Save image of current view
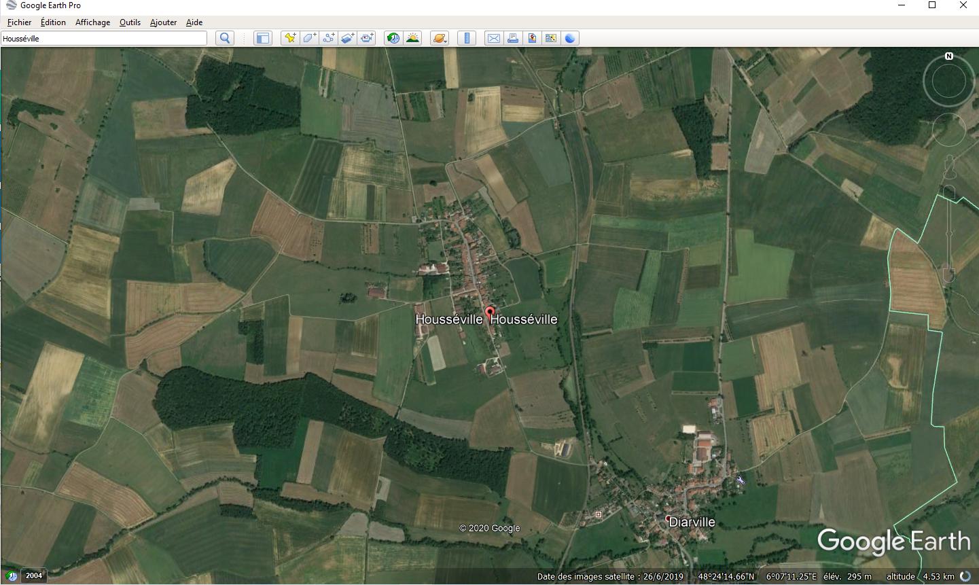 click(x=532, y=38)
